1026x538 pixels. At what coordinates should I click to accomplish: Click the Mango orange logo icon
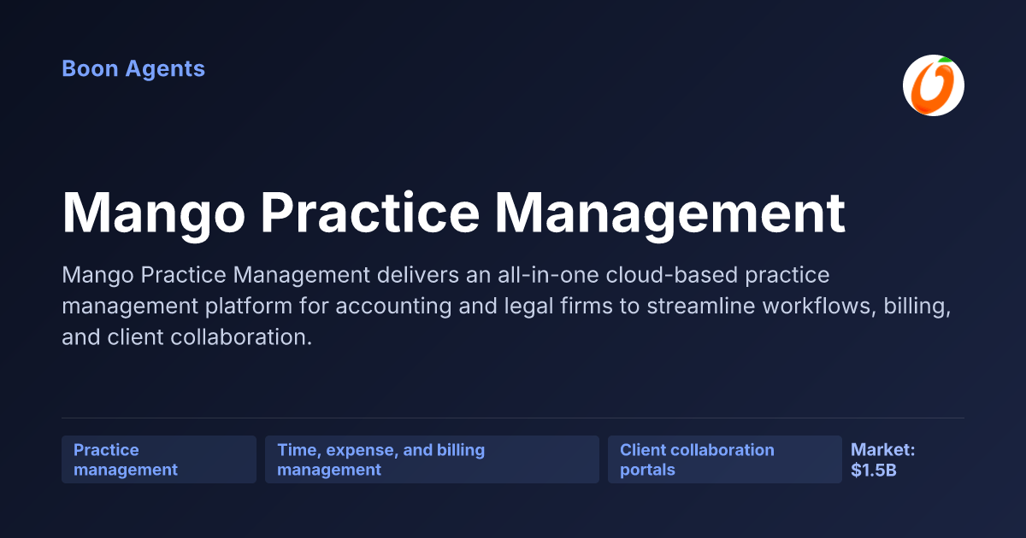934,85
